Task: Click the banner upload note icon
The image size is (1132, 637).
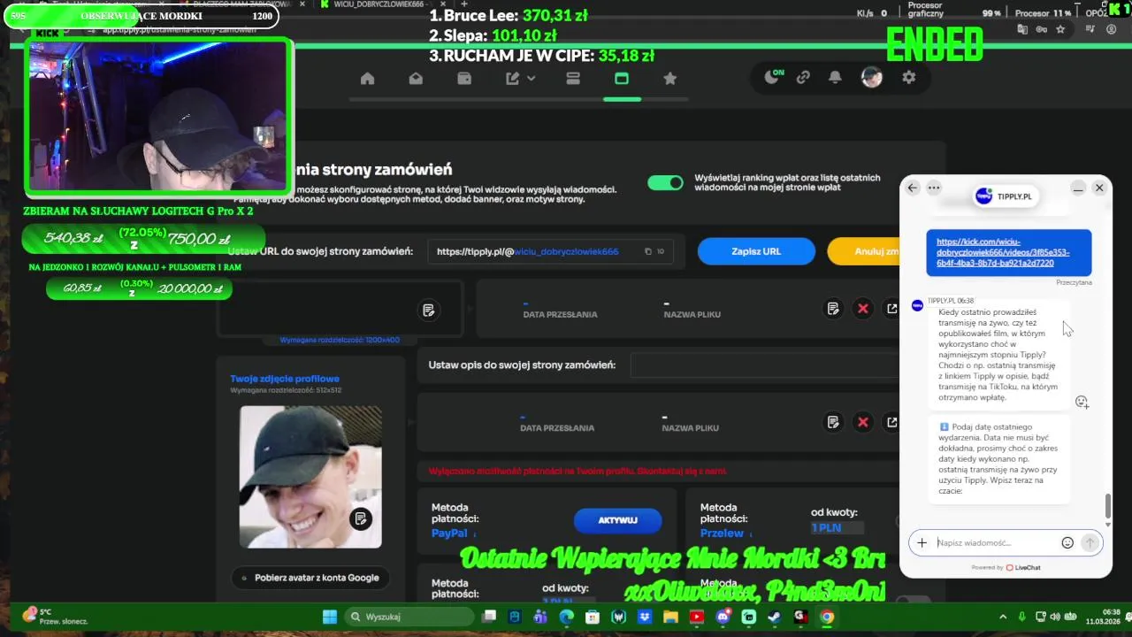Action: 429,311
